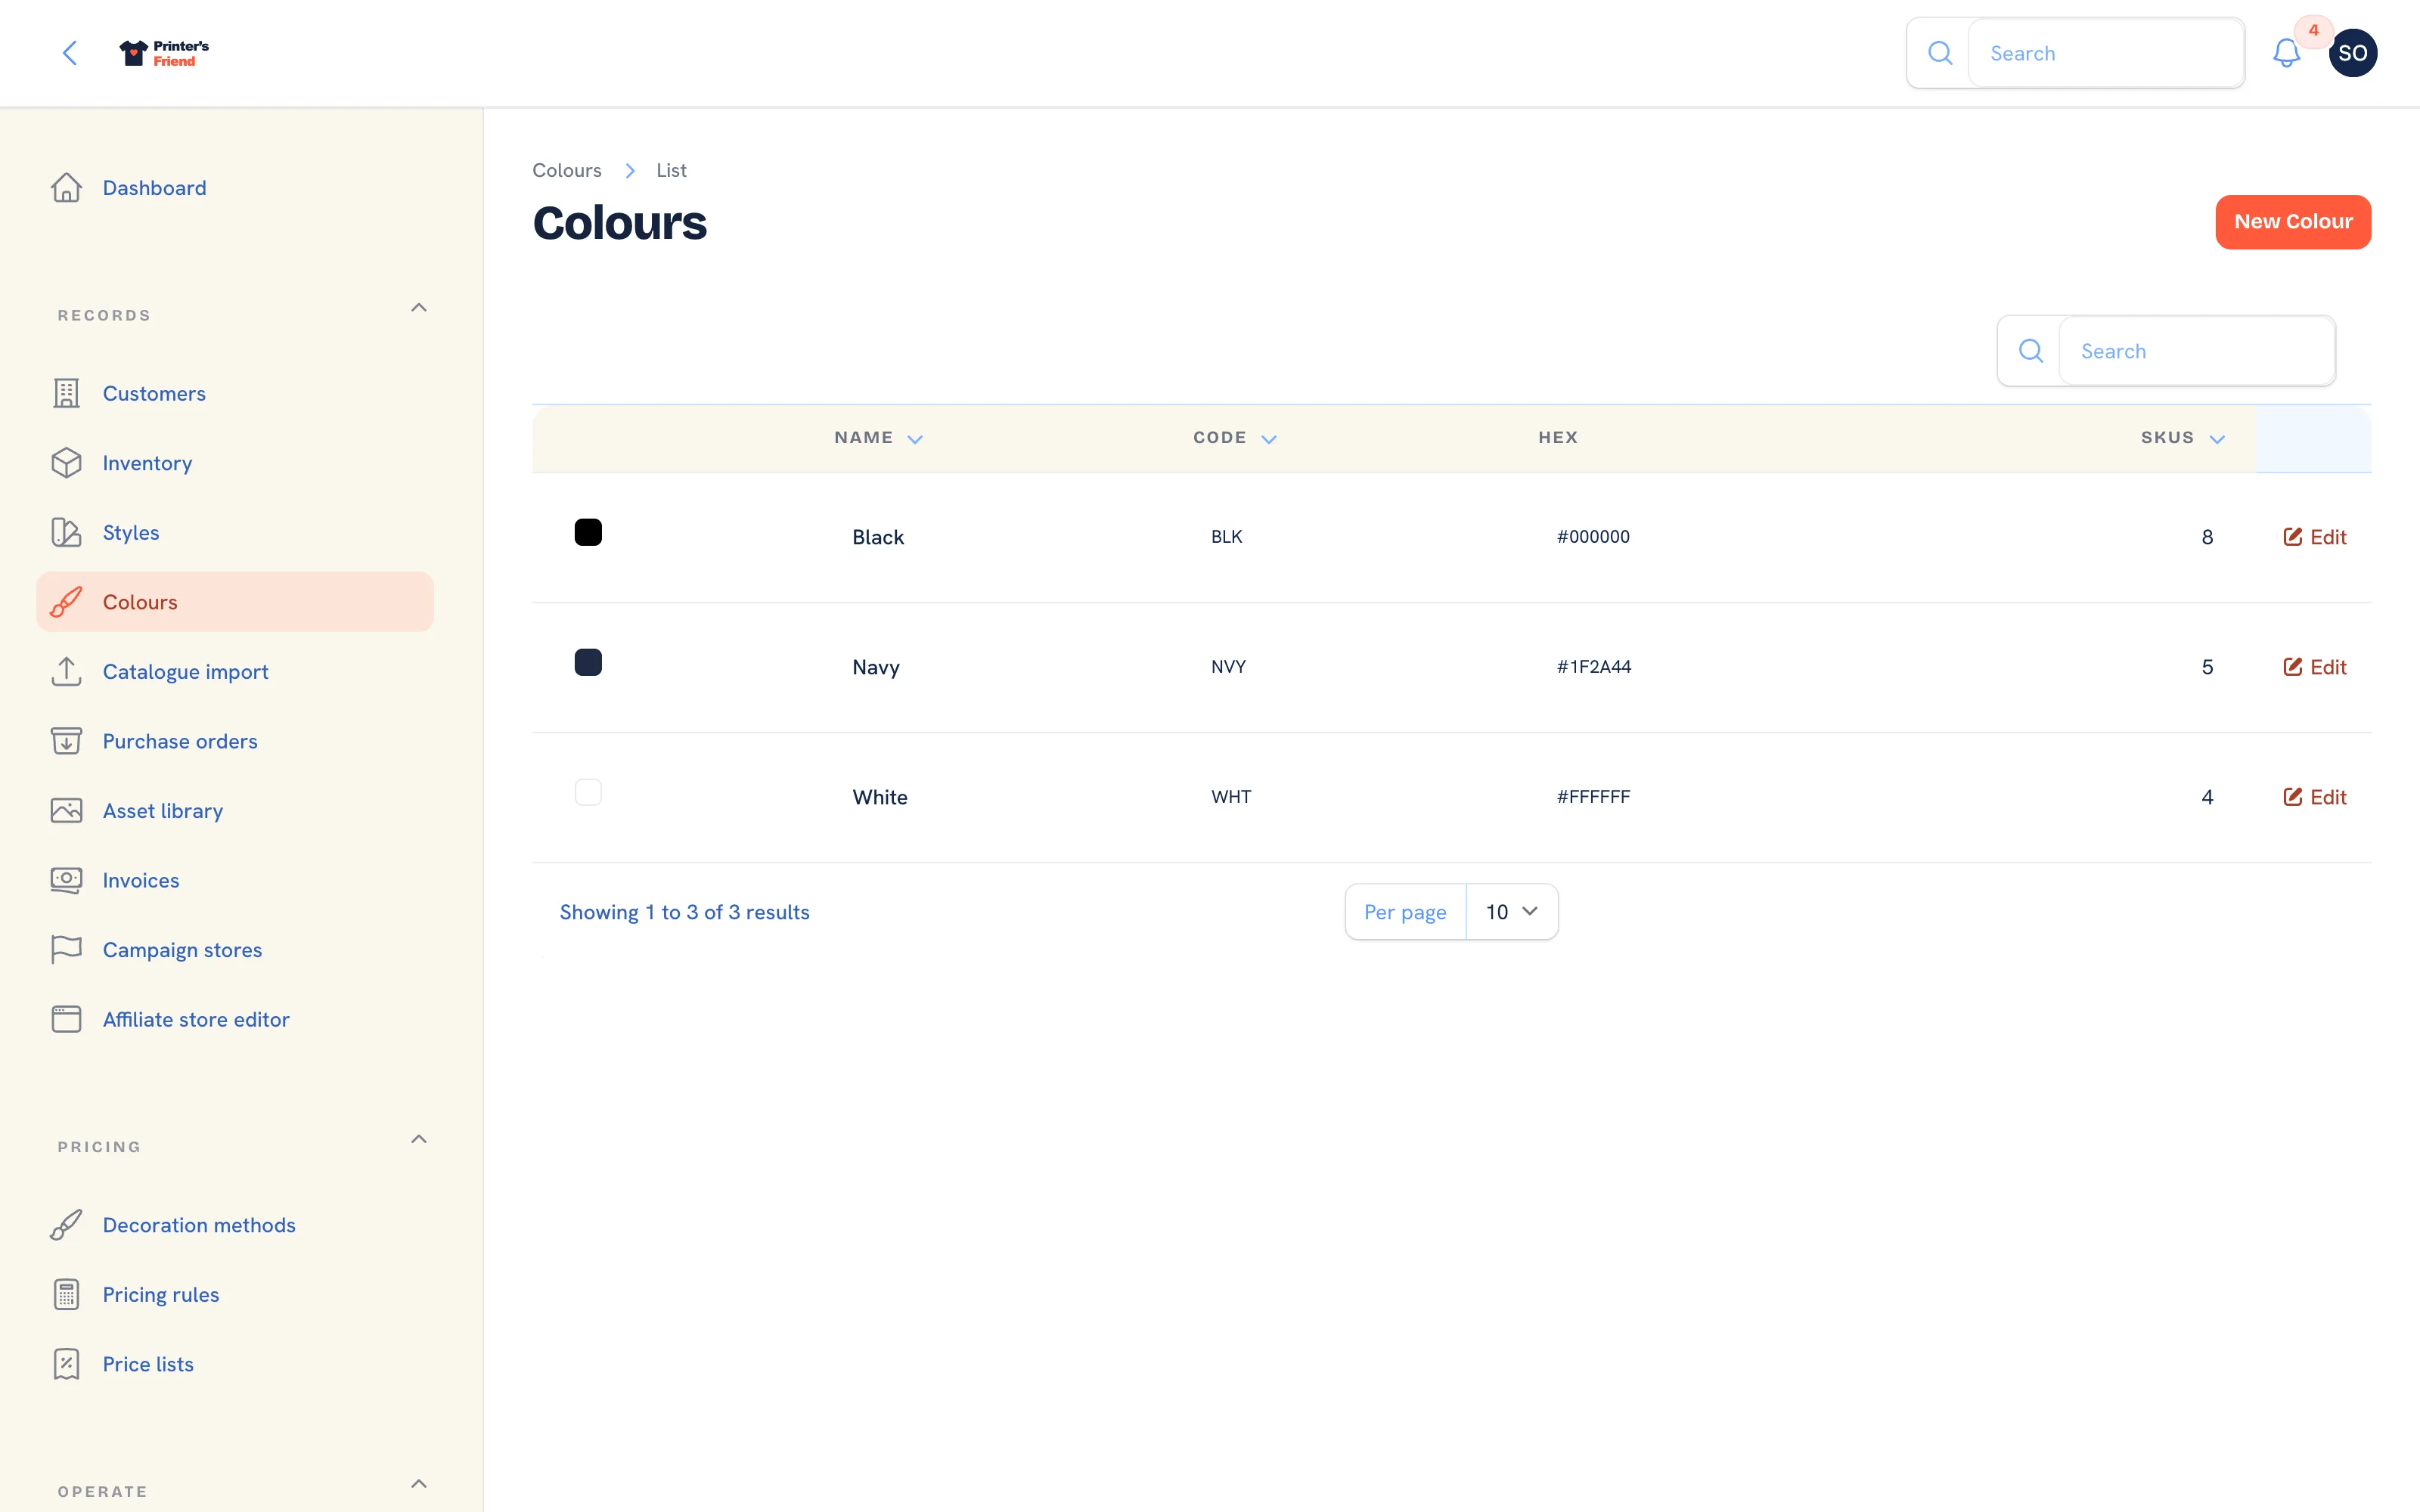This screenshot has height=1512, width=2420.
Task: Open the notifications bell
Action: click(x=2286, y=53)
